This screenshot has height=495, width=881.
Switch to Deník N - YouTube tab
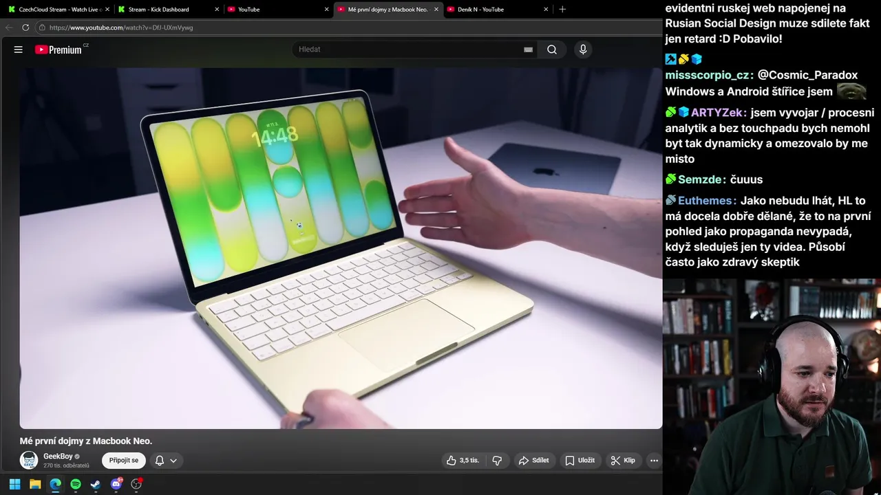coord(496,10)
